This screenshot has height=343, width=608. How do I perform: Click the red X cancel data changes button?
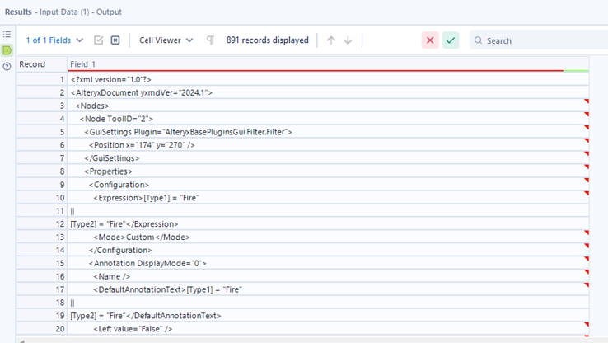tap(430, 40)
